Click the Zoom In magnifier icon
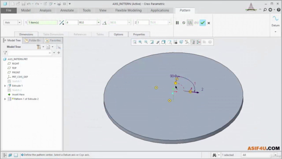 (140, 42)
